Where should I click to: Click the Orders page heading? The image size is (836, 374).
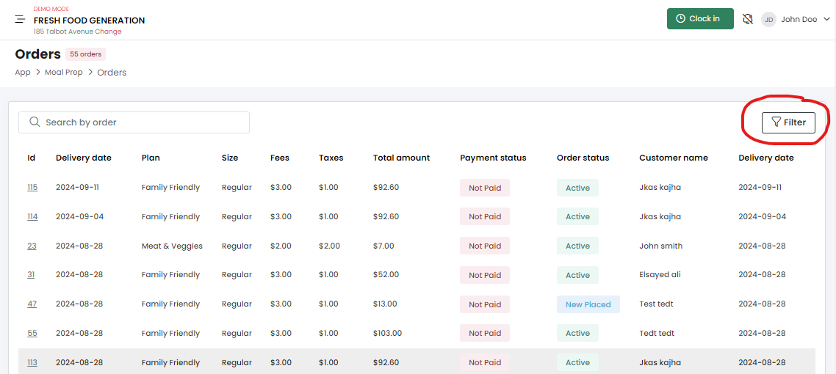[x=38, y=54]
